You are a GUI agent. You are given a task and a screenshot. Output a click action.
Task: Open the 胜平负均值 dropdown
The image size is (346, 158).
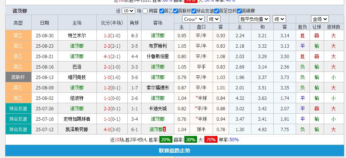pyautogui.click(x=254, y=19)
